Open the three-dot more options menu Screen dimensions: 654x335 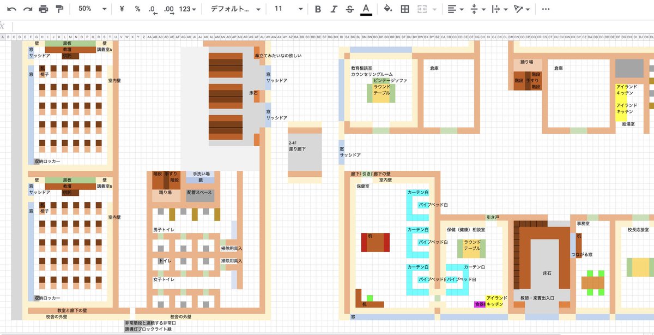pyautogui.click(x=546, y=9)
